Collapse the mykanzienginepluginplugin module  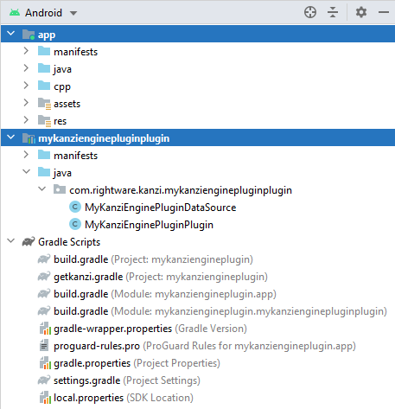(x=11, y=137)
